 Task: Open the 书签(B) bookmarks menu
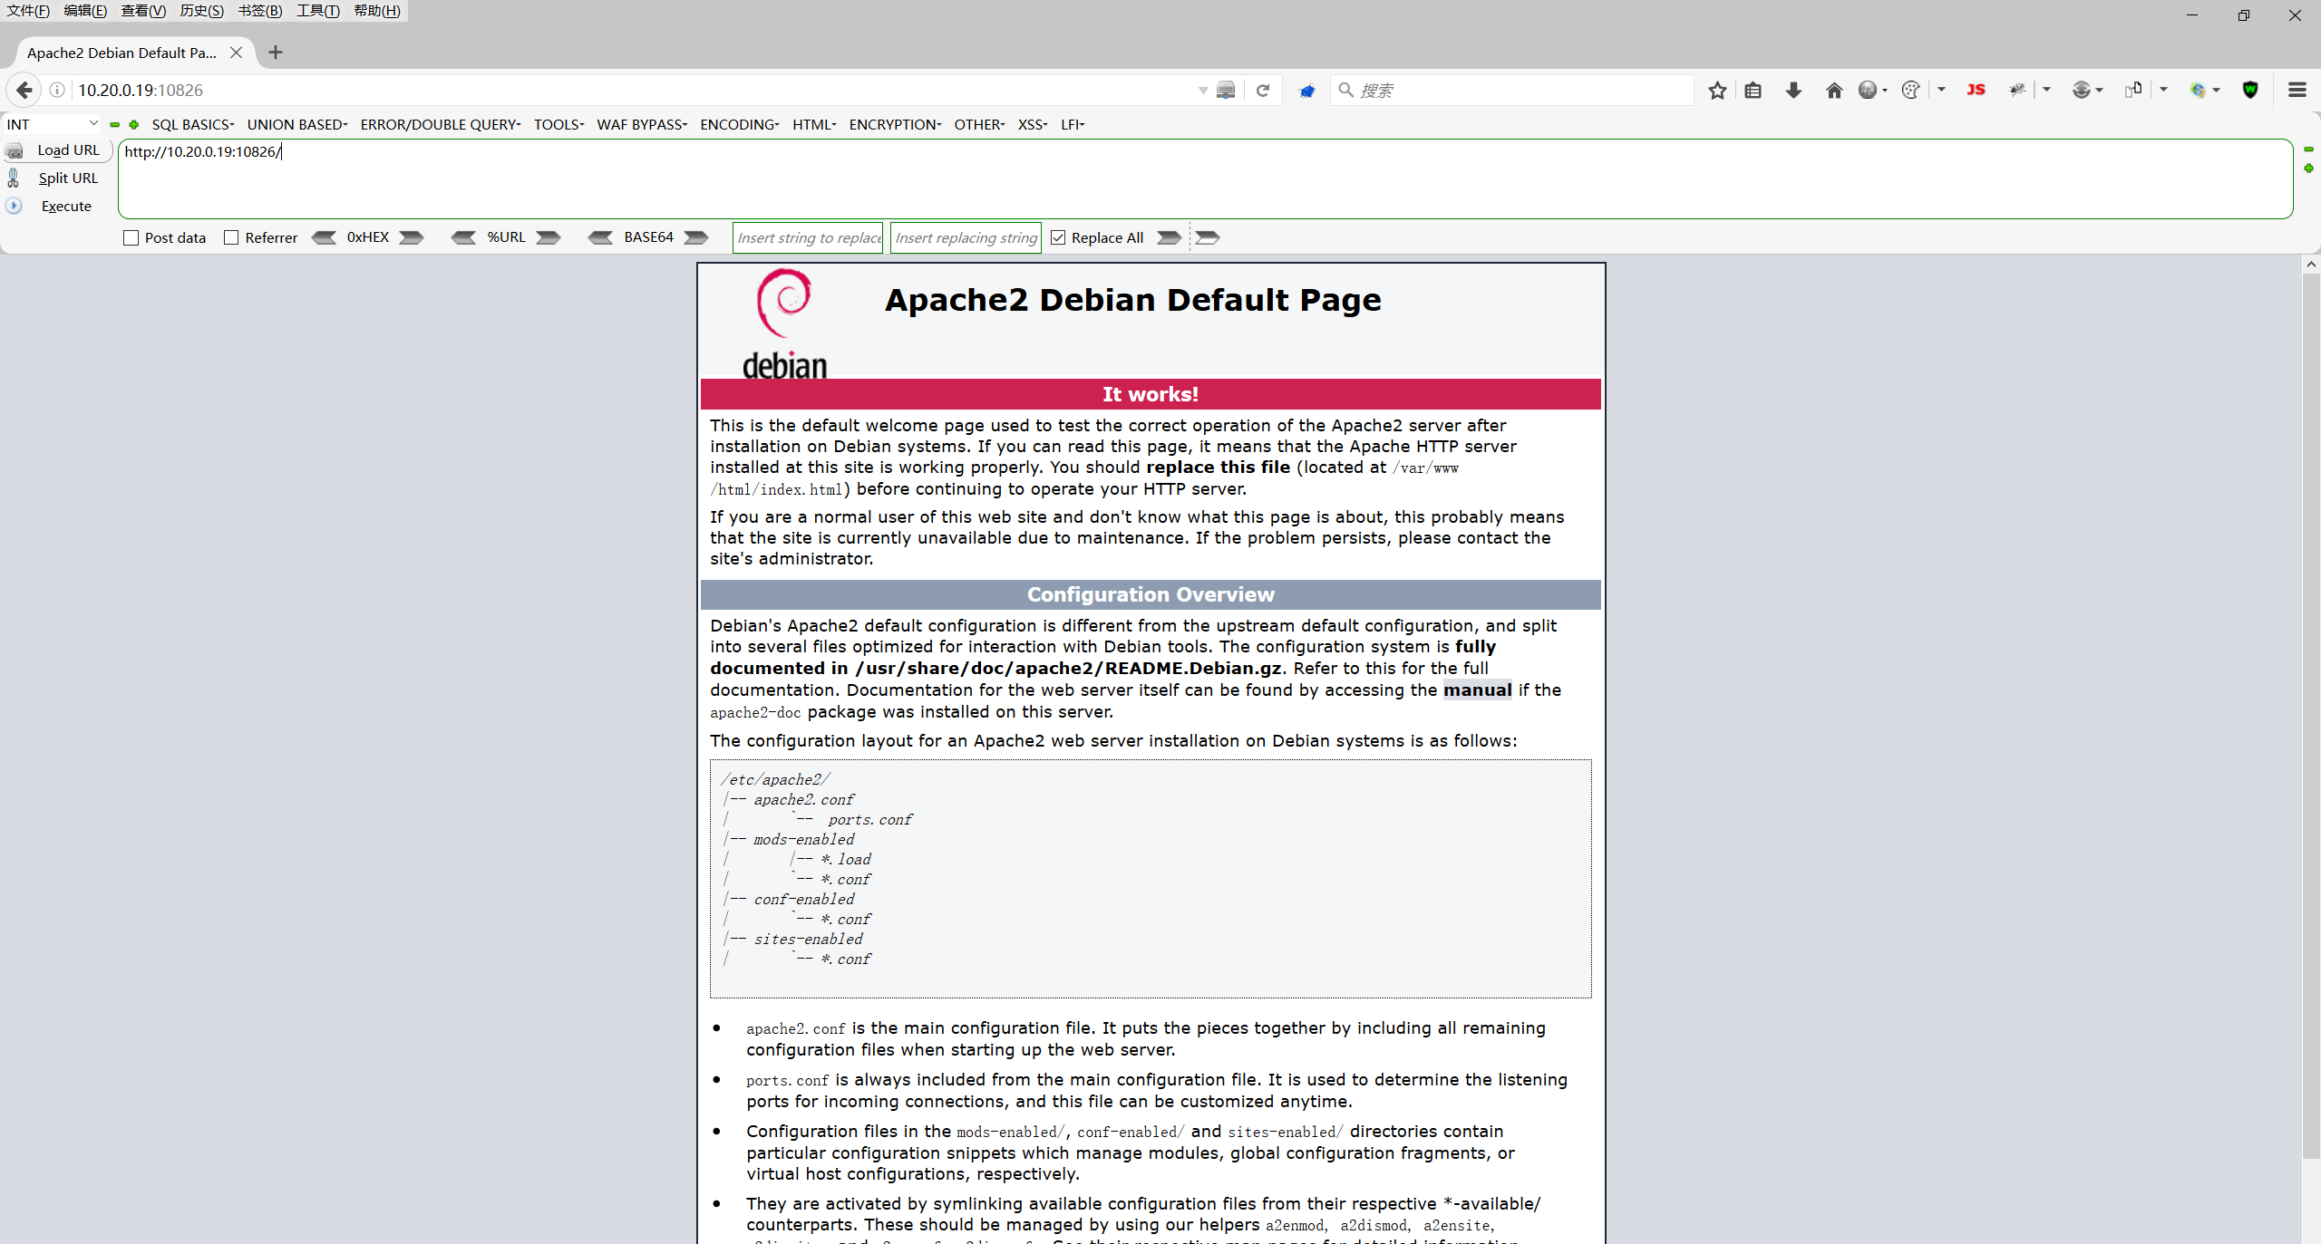pyautogui.click(x=259, y=11)
